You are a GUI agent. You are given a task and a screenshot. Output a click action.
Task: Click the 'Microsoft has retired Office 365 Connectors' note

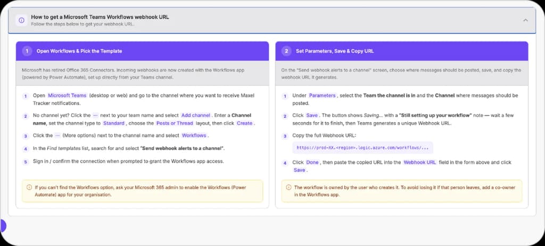tap(133, 73)
